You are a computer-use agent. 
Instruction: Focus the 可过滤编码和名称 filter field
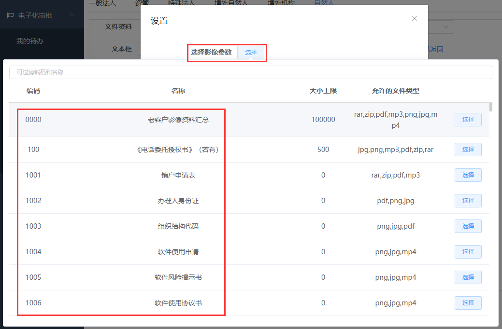(251, 72)
